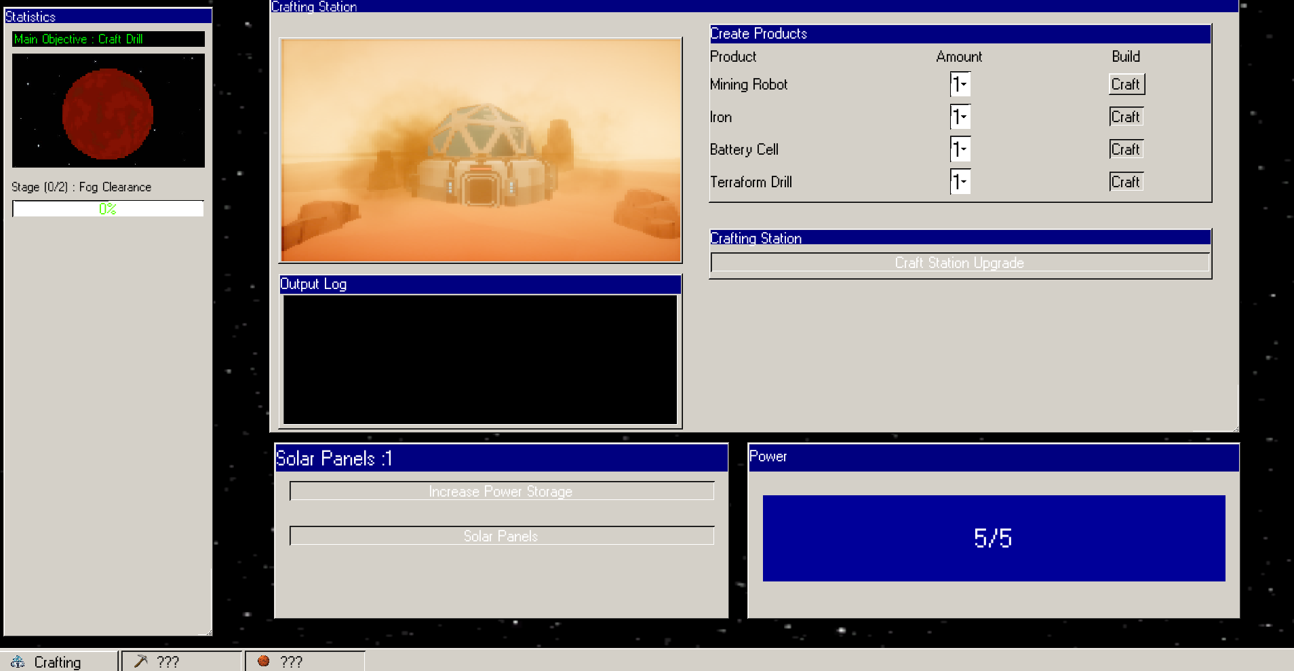
Task: Click the dome base image
Action: [481, 150]
